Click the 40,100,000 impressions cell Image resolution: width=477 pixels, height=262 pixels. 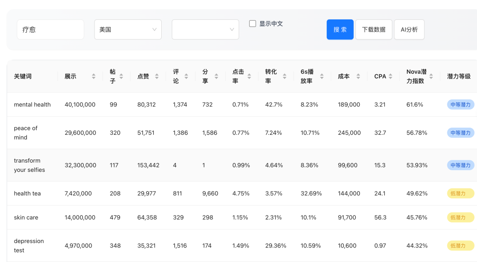coord(80,104)
